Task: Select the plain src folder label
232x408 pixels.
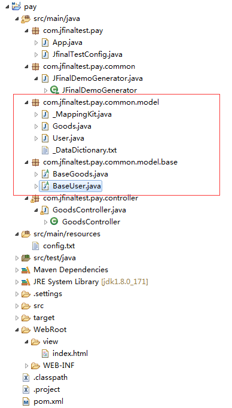Action: coord(38,306)
